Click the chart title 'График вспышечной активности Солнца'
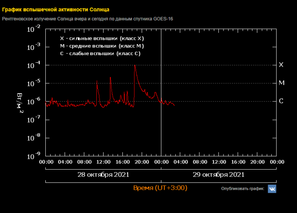 tap(55, 9)
